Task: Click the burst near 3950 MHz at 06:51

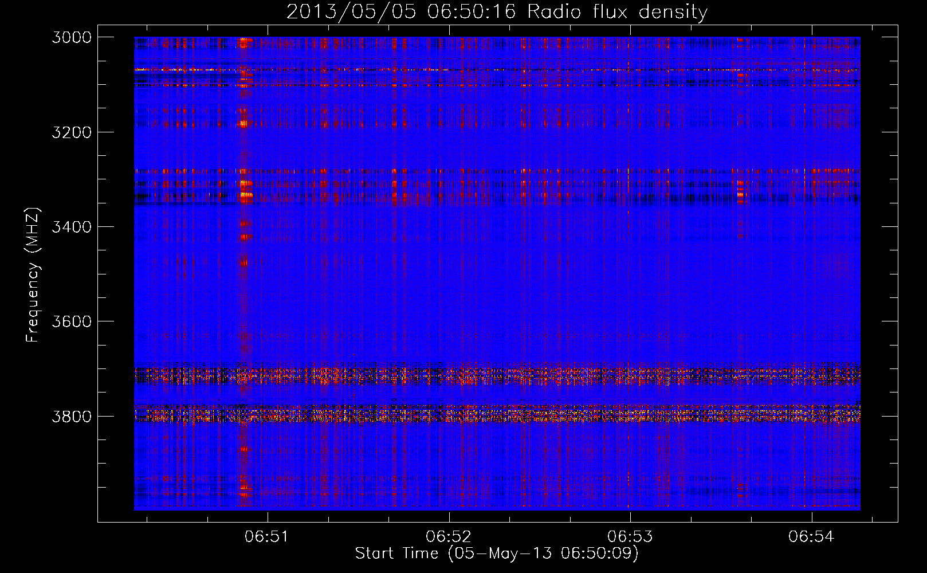Action: (x=245, y=490)
